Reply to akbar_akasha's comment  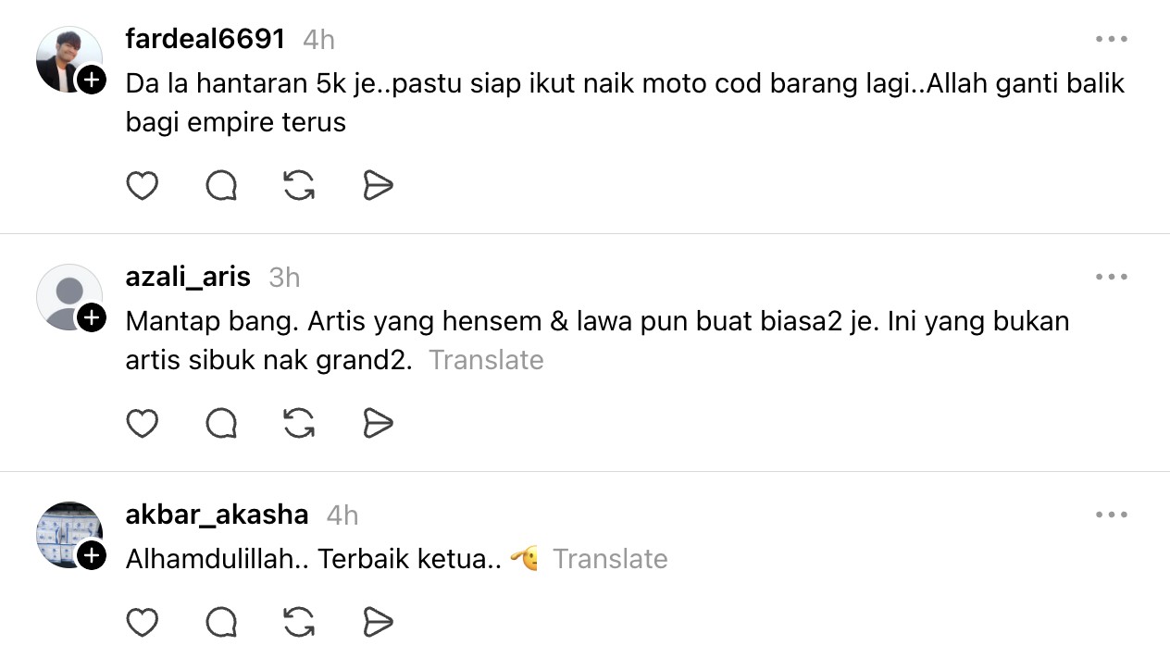[x=221, y=623]
